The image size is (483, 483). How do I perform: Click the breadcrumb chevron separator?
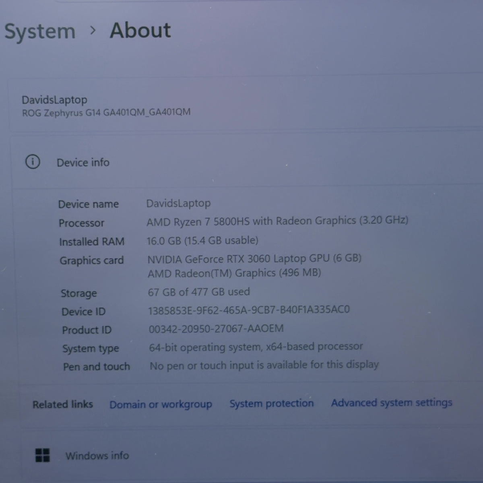pyautogui.click(x=93, y=30)
